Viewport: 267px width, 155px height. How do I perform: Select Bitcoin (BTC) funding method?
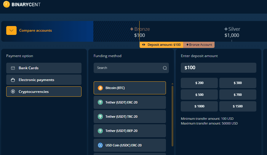[x=130, y=88]
